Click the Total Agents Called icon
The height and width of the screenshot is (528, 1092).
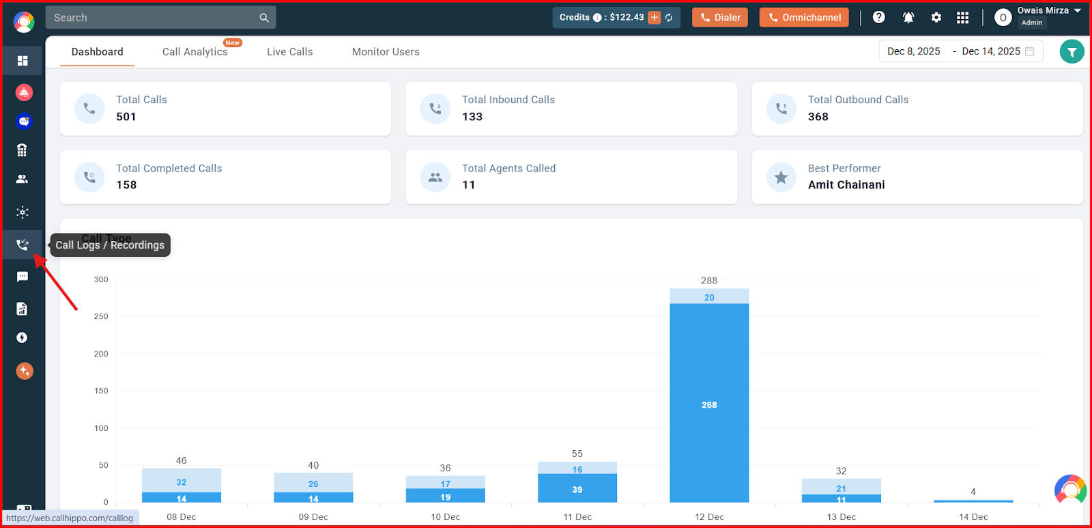coord(435,178)
